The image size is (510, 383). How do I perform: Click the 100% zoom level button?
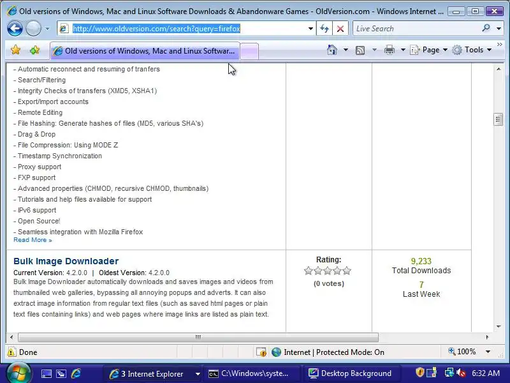tap(462, 352)
